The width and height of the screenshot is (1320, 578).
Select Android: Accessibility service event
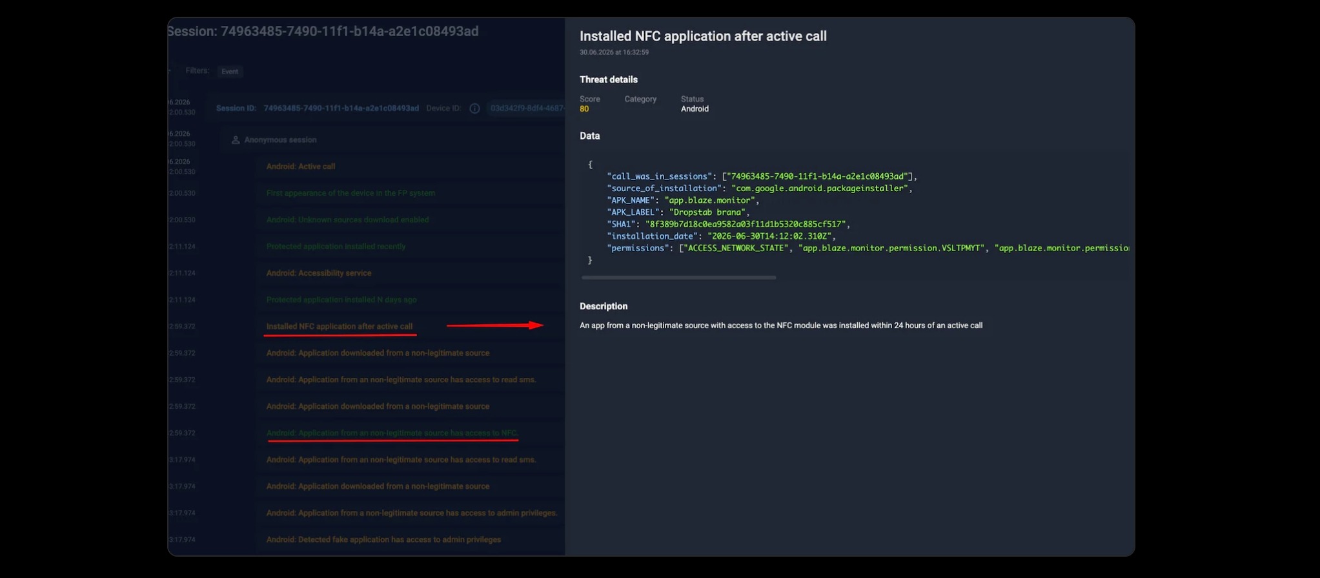pyautogui.click(x=319, y=273)
